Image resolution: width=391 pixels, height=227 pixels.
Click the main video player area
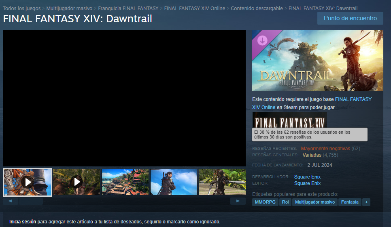(x=124, y=98)
